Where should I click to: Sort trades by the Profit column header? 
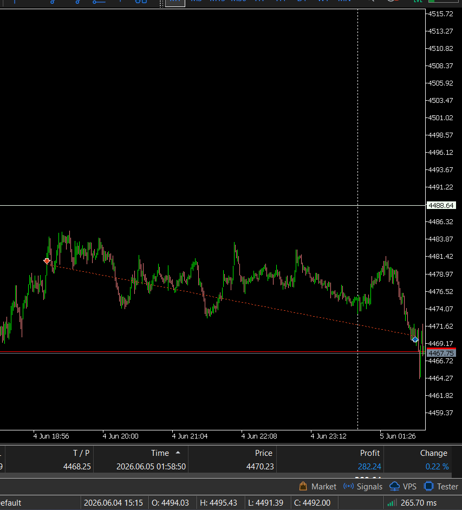point(369,453)
